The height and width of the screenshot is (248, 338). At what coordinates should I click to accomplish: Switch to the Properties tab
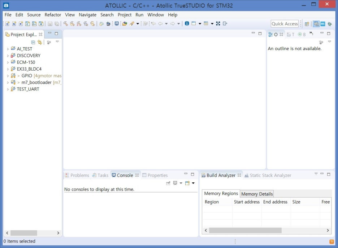tap(155, 175)
